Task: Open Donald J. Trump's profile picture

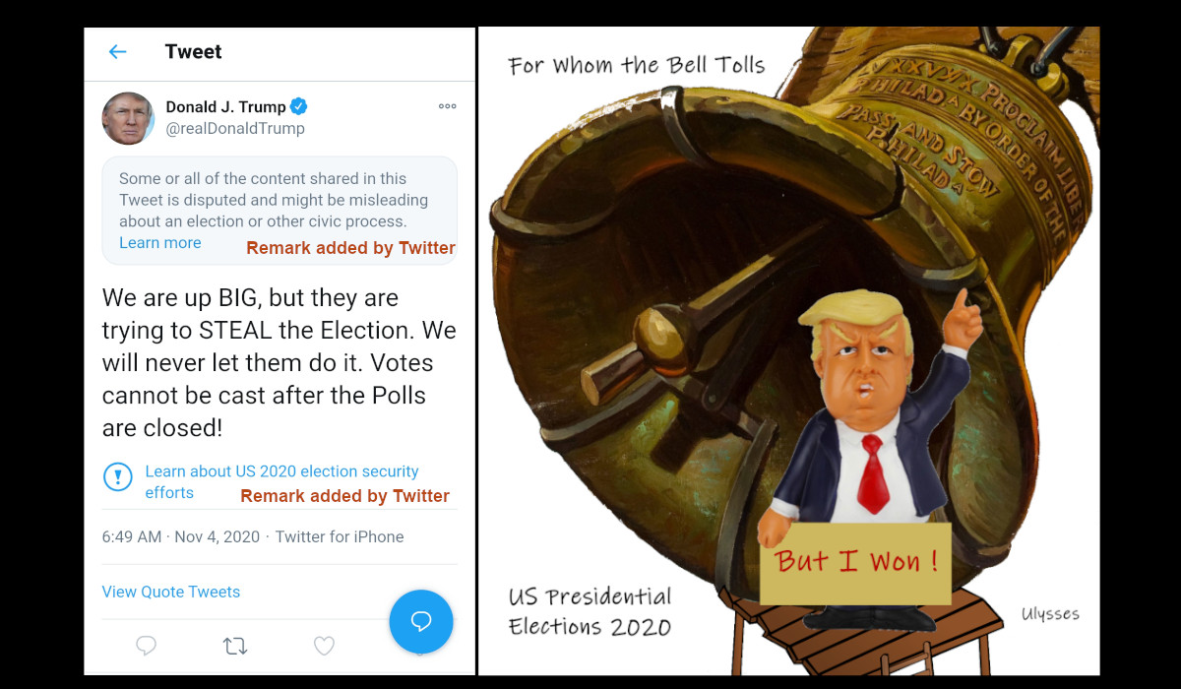Action: tap(128, 118)
